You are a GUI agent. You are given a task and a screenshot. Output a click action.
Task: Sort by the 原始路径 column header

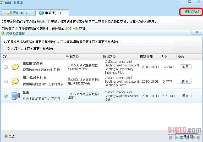click(x=120, y=57)
